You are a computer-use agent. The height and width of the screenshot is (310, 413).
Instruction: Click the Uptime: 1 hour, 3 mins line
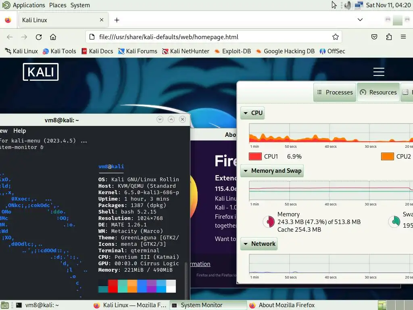[x=134, y=199]
